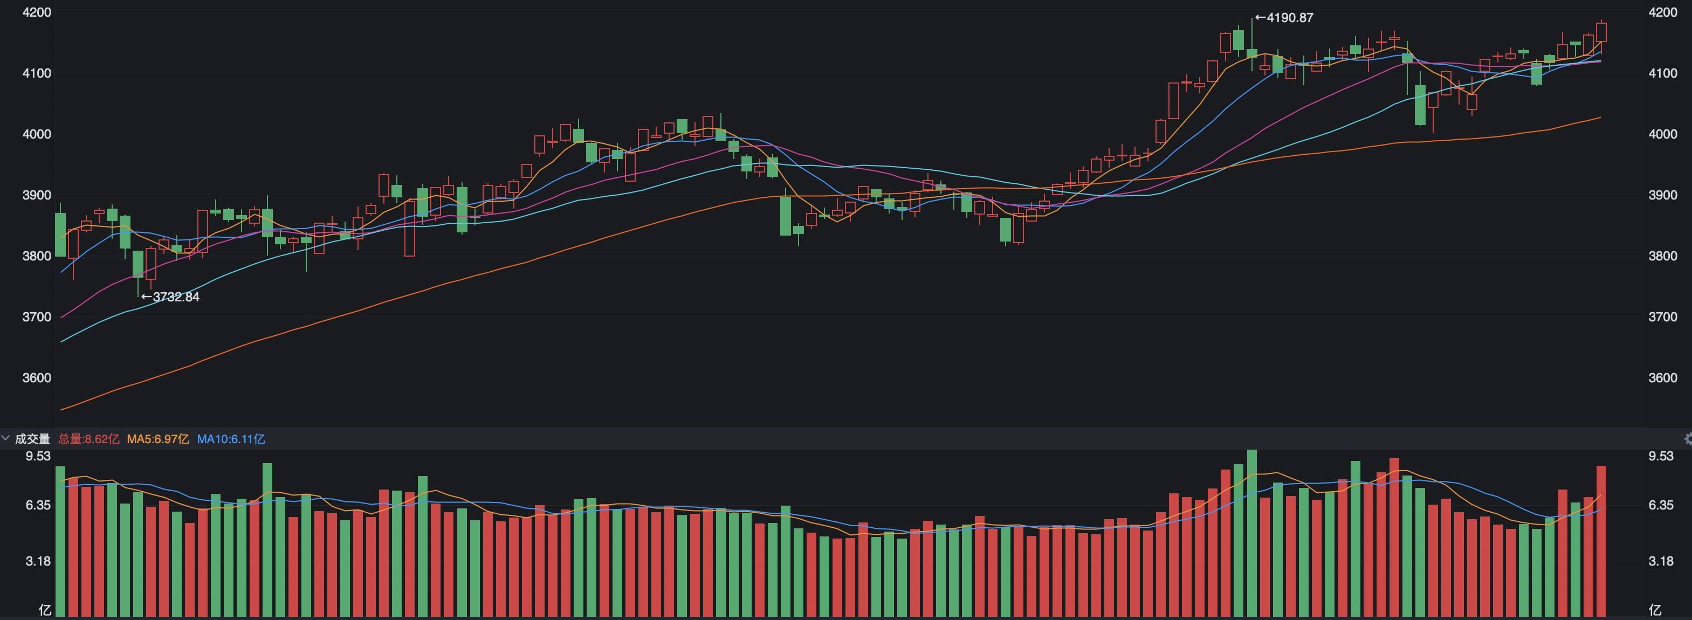This screenshot has height=620, width=1692.
Task: Select the red 总量:8.62亿 readout
Action: point(88,439)
